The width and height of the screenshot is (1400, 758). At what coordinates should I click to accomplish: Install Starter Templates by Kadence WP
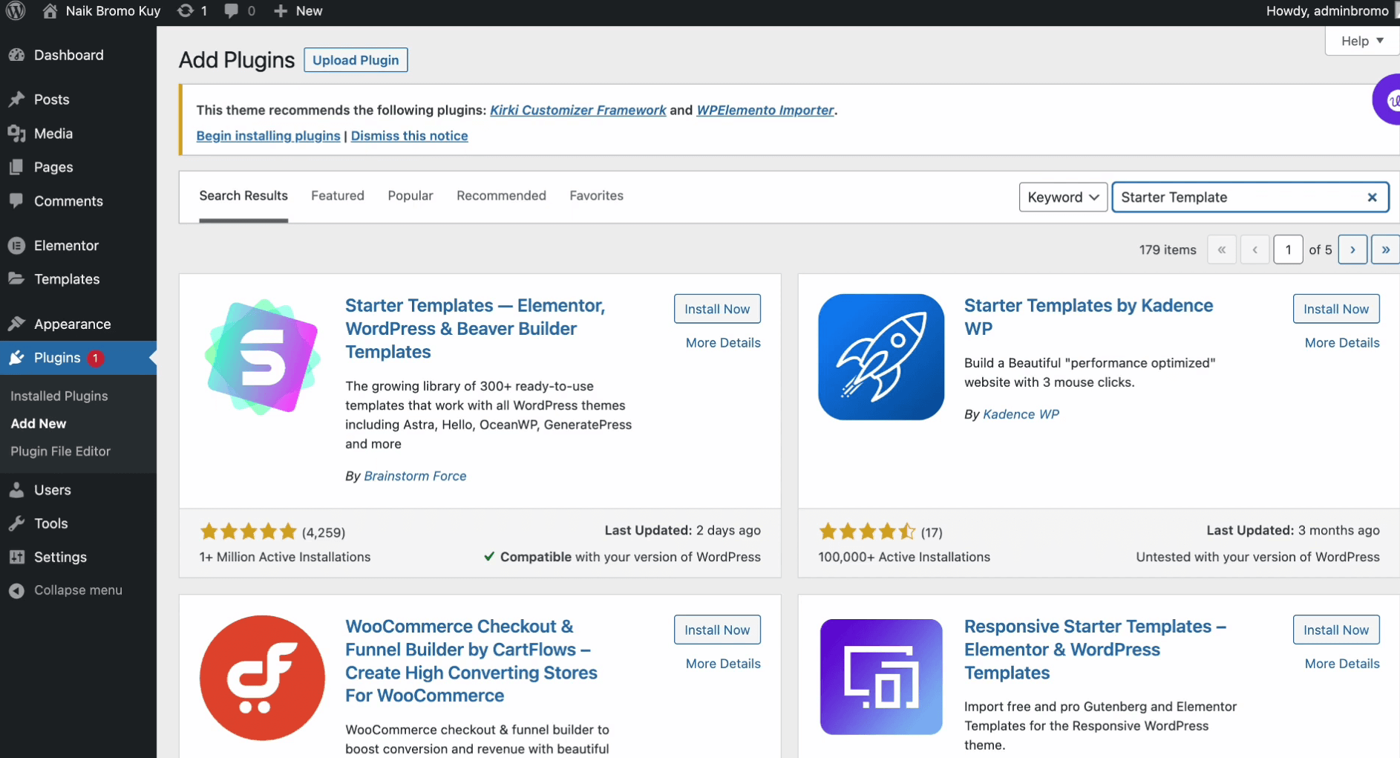(1336, 309)
